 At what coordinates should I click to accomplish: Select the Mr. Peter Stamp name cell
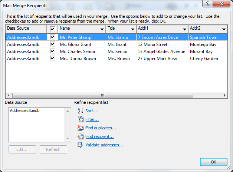tap(82, 37)
